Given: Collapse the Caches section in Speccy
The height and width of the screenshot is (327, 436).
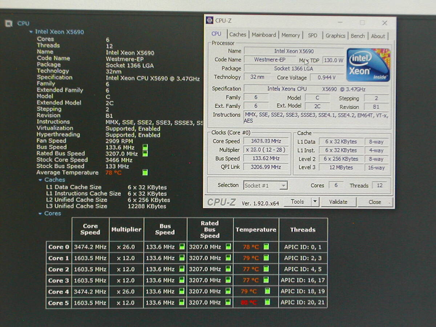Looking at the screenshot, I should 40,180.
